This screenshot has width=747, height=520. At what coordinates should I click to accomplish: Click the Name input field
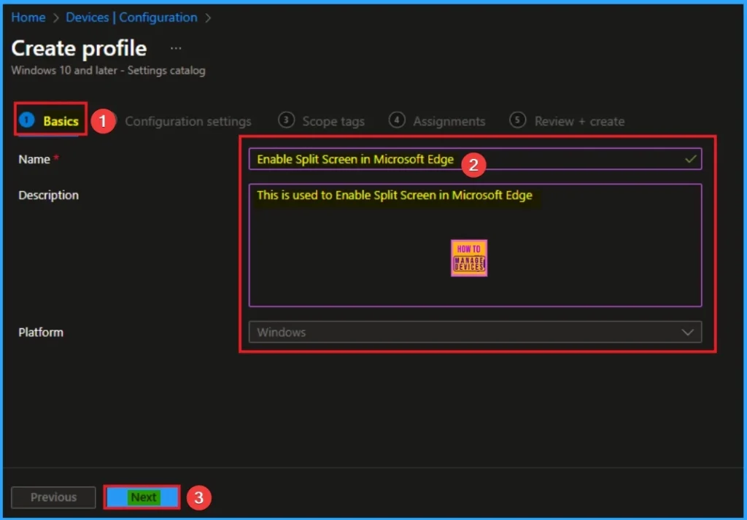tap(475, 159)
